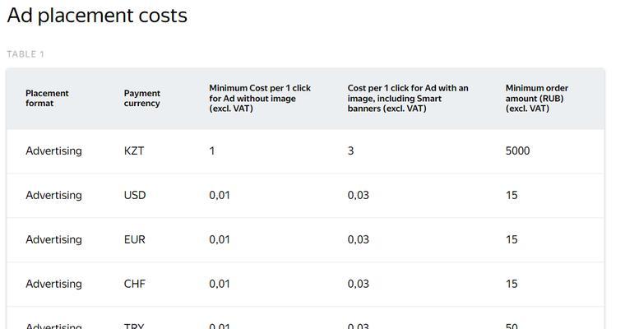
Task: Select the CHF currency cell
Action: [135, 284]
